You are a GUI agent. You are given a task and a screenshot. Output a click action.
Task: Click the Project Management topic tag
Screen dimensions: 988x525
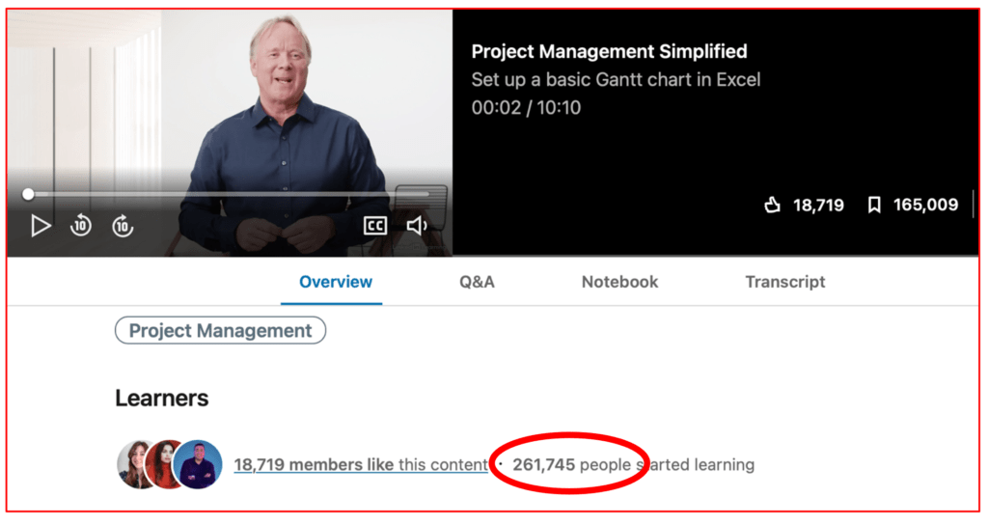tap(220, 331)
